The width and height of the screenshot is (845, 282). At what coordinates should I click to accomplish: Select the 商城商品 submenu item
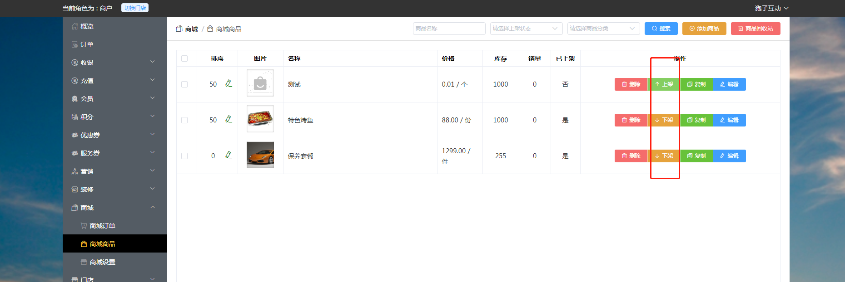[x=115, y=244]
